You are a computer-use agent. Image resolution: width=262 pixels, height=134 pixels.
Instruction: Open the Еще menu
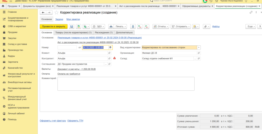pos(251,26)
